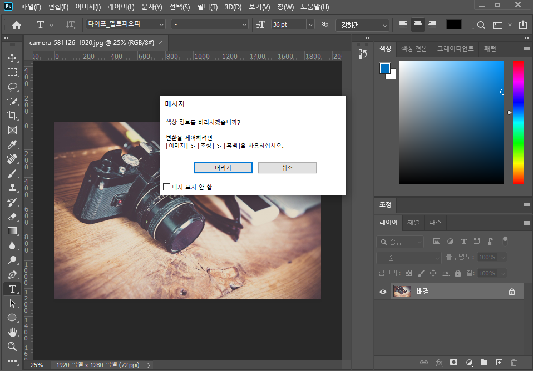Viewport: 533px width, 371px height.
Task: Check the '다시 표시 안 함' checkbox
Action: click(166, 187)
